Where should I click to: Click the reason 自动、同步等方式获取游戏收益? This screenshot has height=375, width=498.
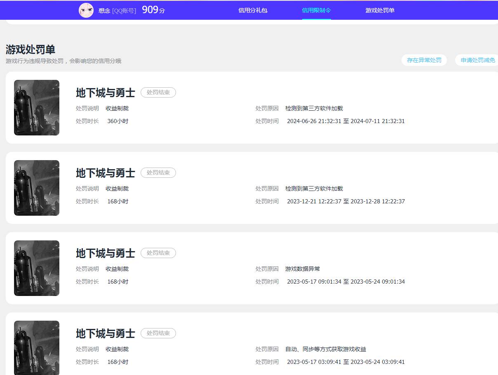pyautogui.click(x=326, y=349)
